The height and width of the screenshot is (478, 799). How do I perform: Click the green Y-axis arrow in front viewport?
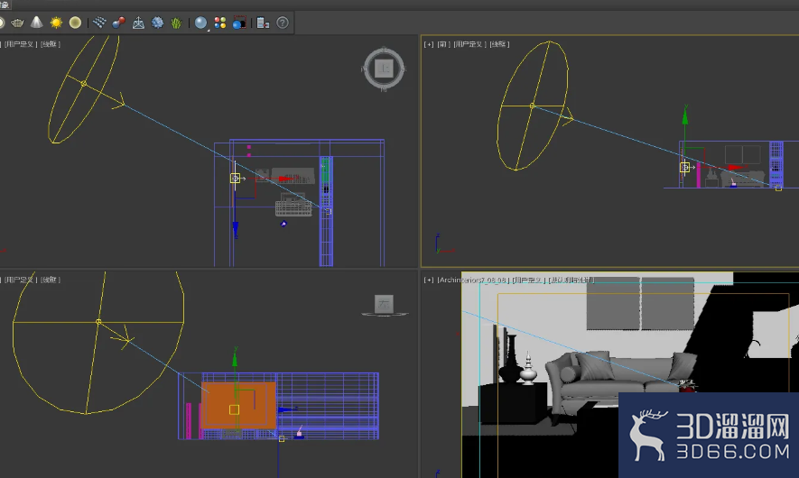(685, 115)
